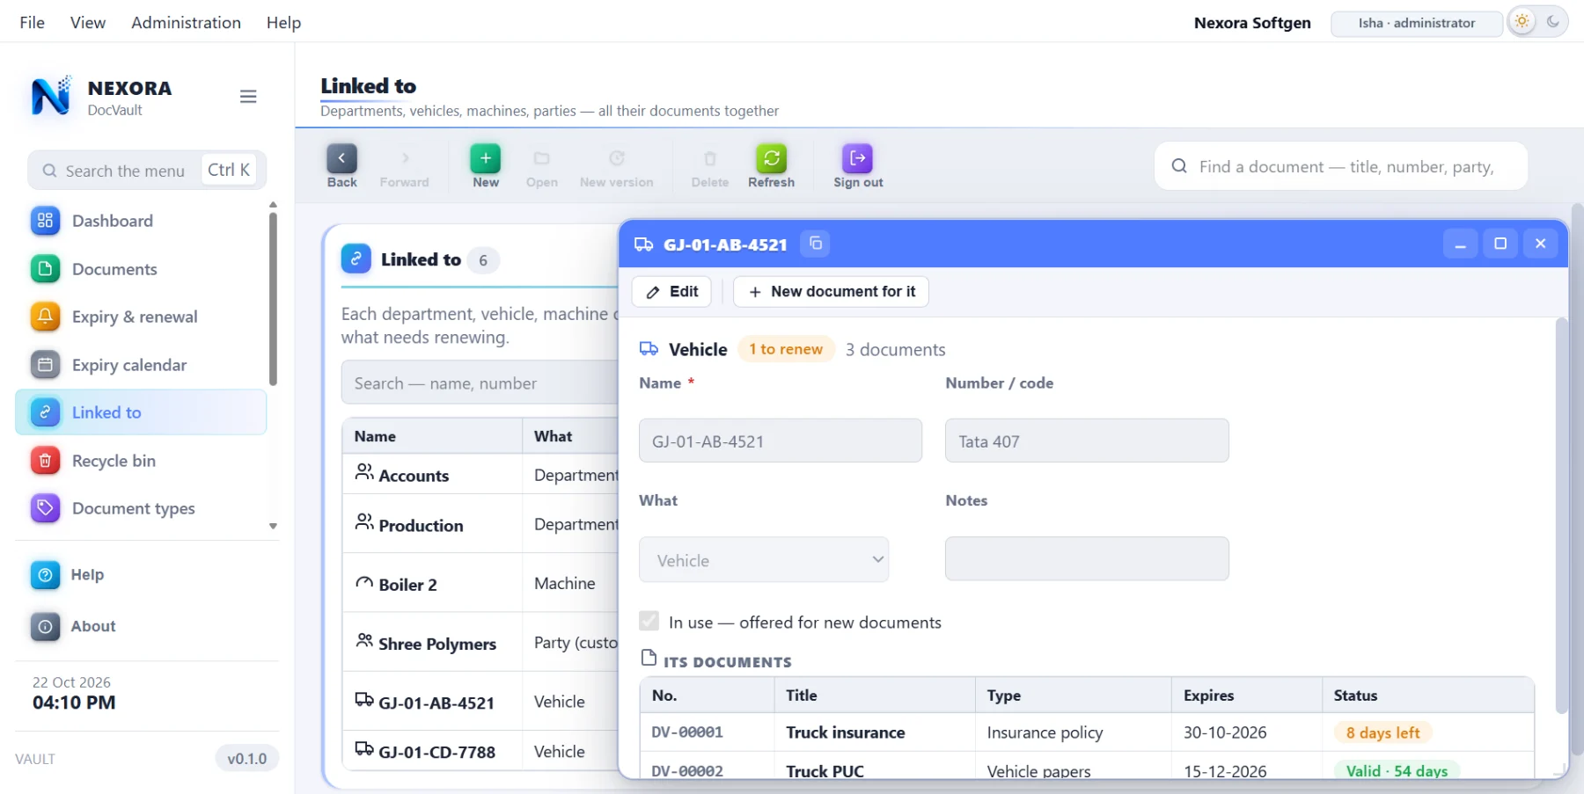Image resolution: width=1584 pixels, height=794 pixels.
Task: Click Find a document search box
Action: click(x=1341, y=166)
